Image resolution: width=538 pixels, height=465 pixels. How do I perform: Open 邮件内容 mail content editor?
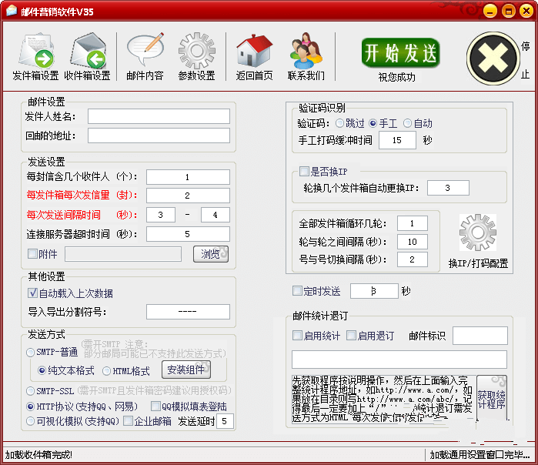point(145,57)
